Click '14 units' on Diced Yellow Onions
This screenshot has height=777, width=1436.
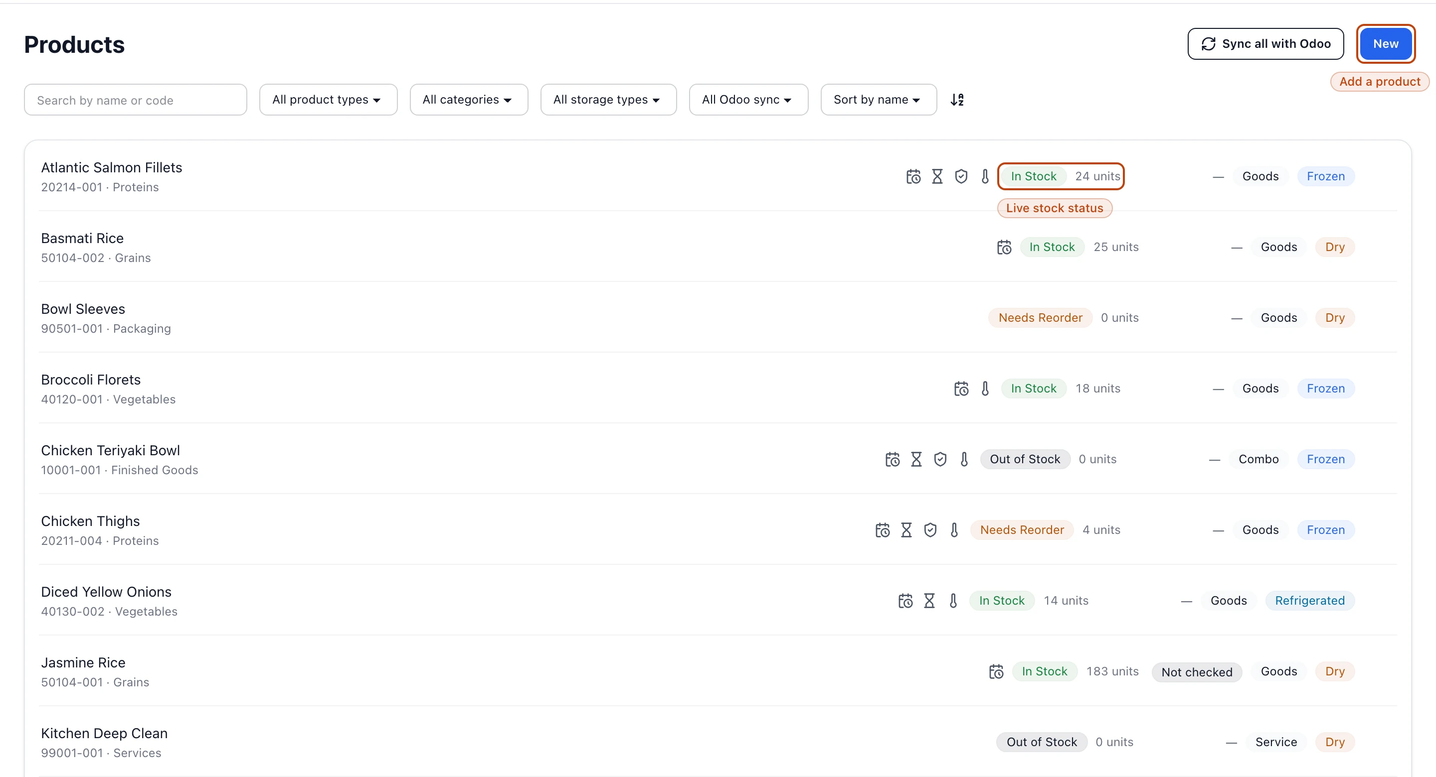pos(1066,601)
